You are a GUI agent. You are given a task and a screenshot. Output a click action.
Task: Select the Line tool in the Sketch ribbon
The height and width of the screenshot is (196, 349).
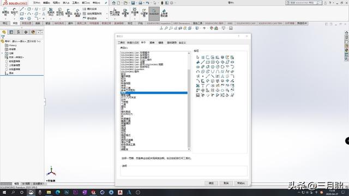coord(22,9)
